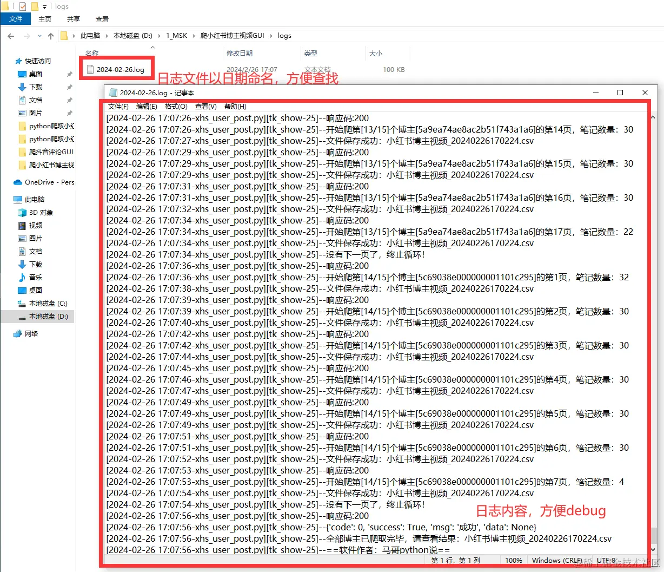Open Notepad 格式(O) menu
This screenshot has width=664, height=572.
pyautogui.click(x=176, y=107)
